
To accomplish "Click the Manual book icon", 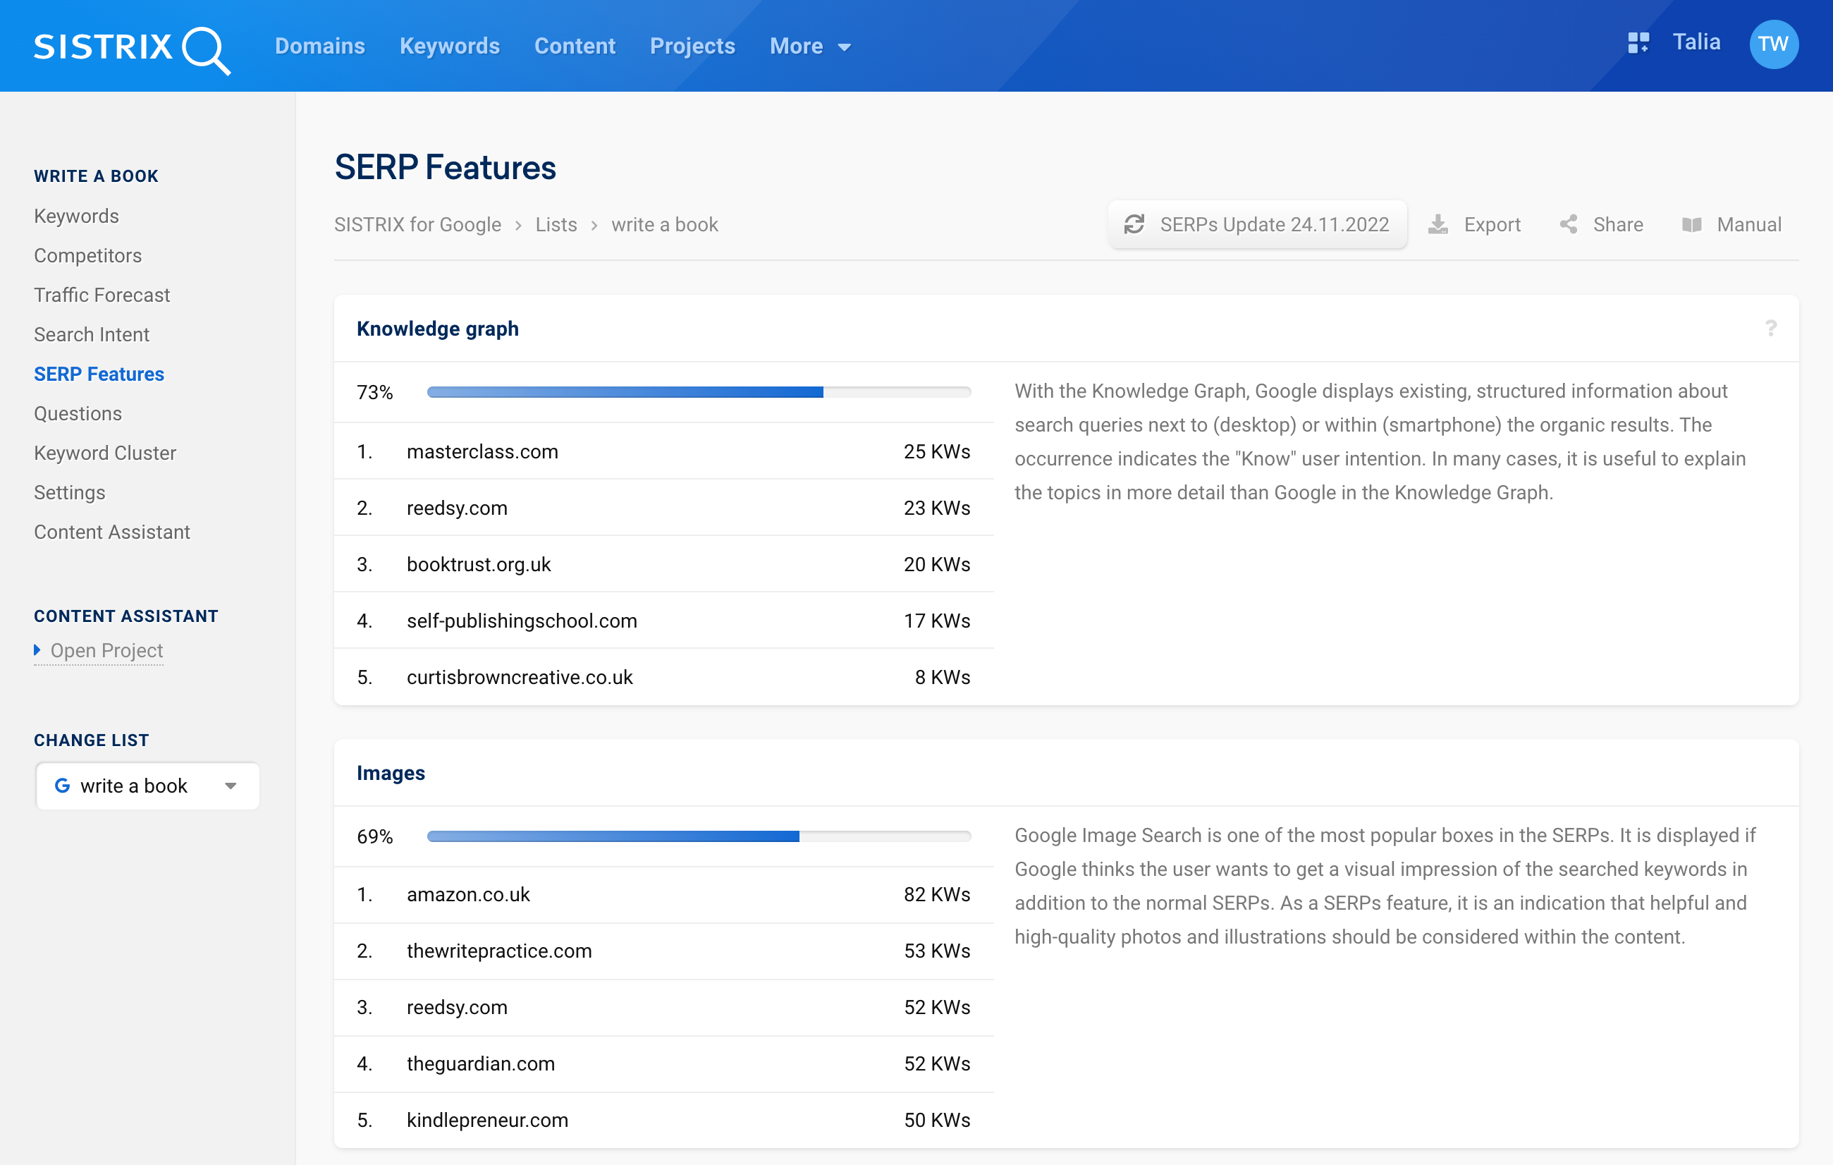I will point(1691,225).
